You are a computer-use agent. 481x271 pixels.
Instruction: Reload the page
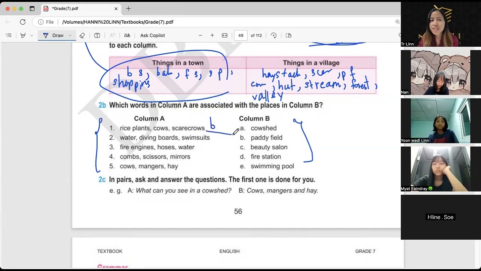23,22
